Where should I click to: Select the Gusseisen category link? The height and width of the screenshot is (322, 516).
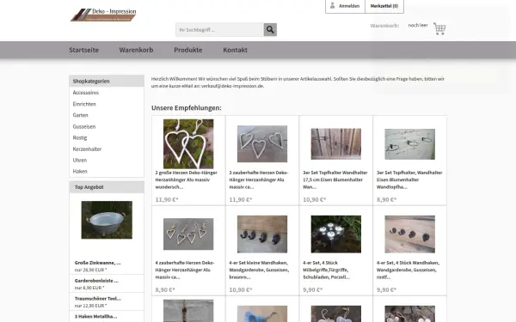tap(84, 126)
